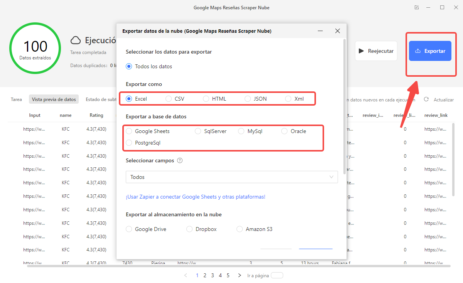Open the help icon next to Seleccionar campos
463x283 pixels.
click(x=179, y=161)
